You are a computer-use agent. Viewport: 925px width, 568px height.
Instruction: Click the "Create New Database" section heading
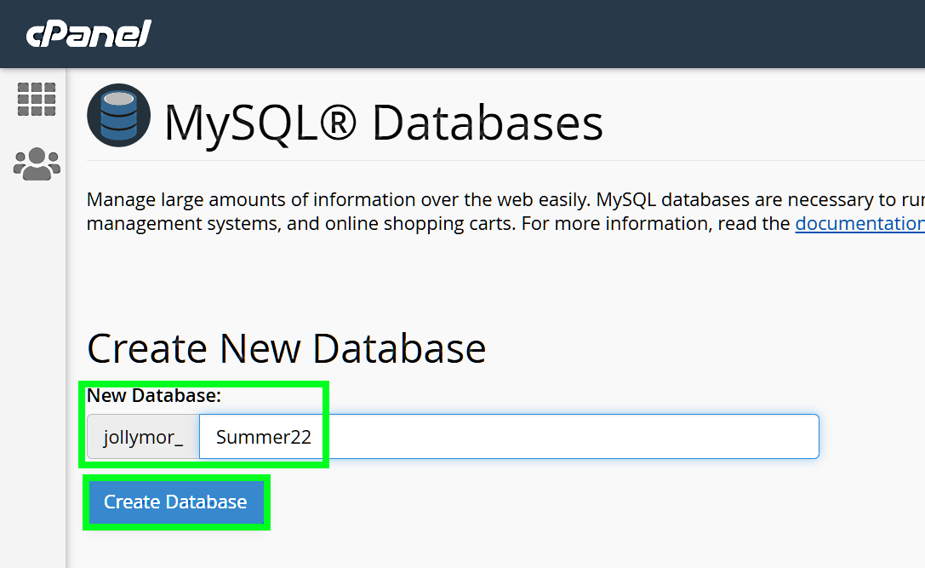point(286,348)
